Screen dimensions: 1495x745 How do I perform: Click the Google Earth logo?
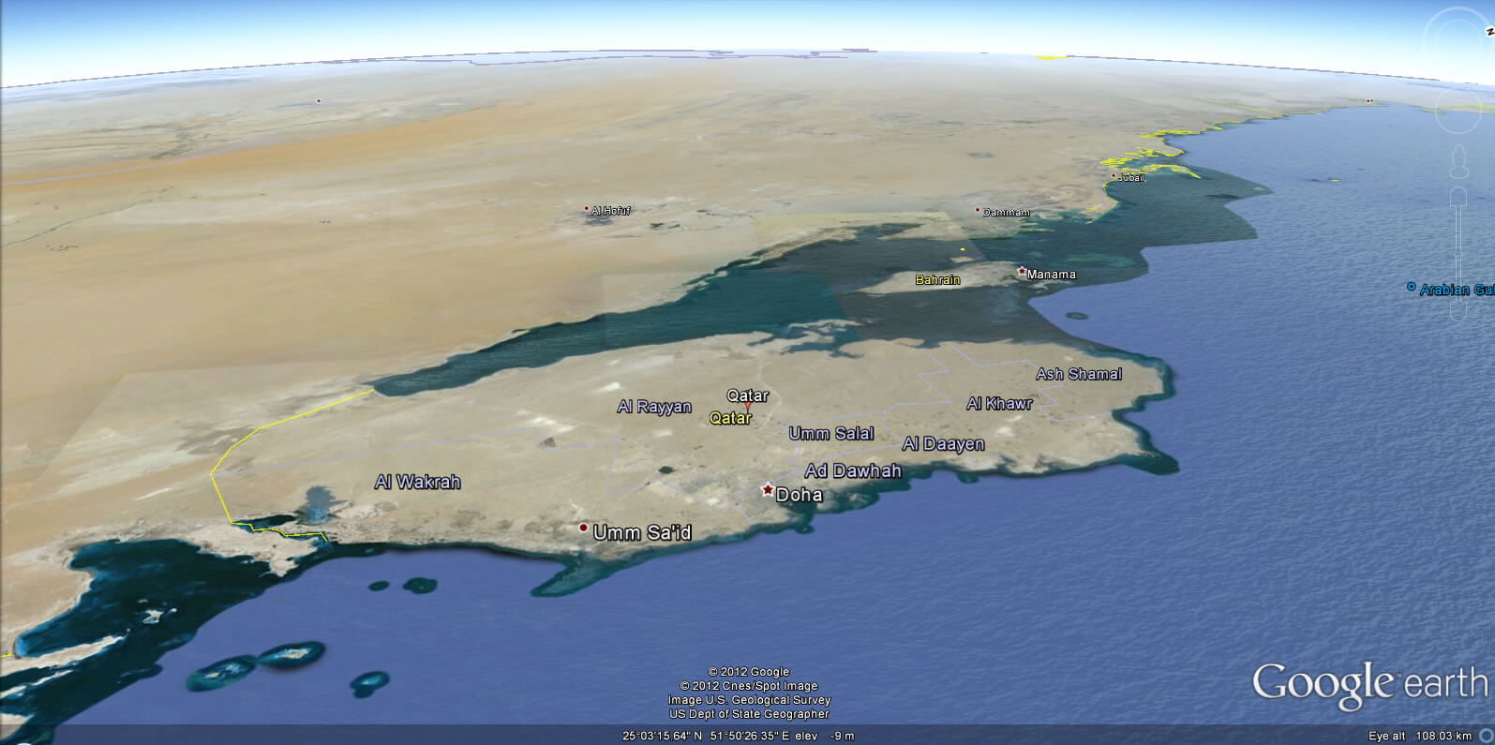point(1369,685)
